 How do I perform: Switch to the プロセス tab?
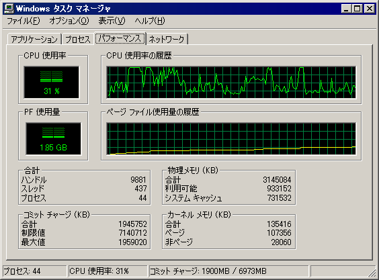pyautogui.click(x=77, y=39)
